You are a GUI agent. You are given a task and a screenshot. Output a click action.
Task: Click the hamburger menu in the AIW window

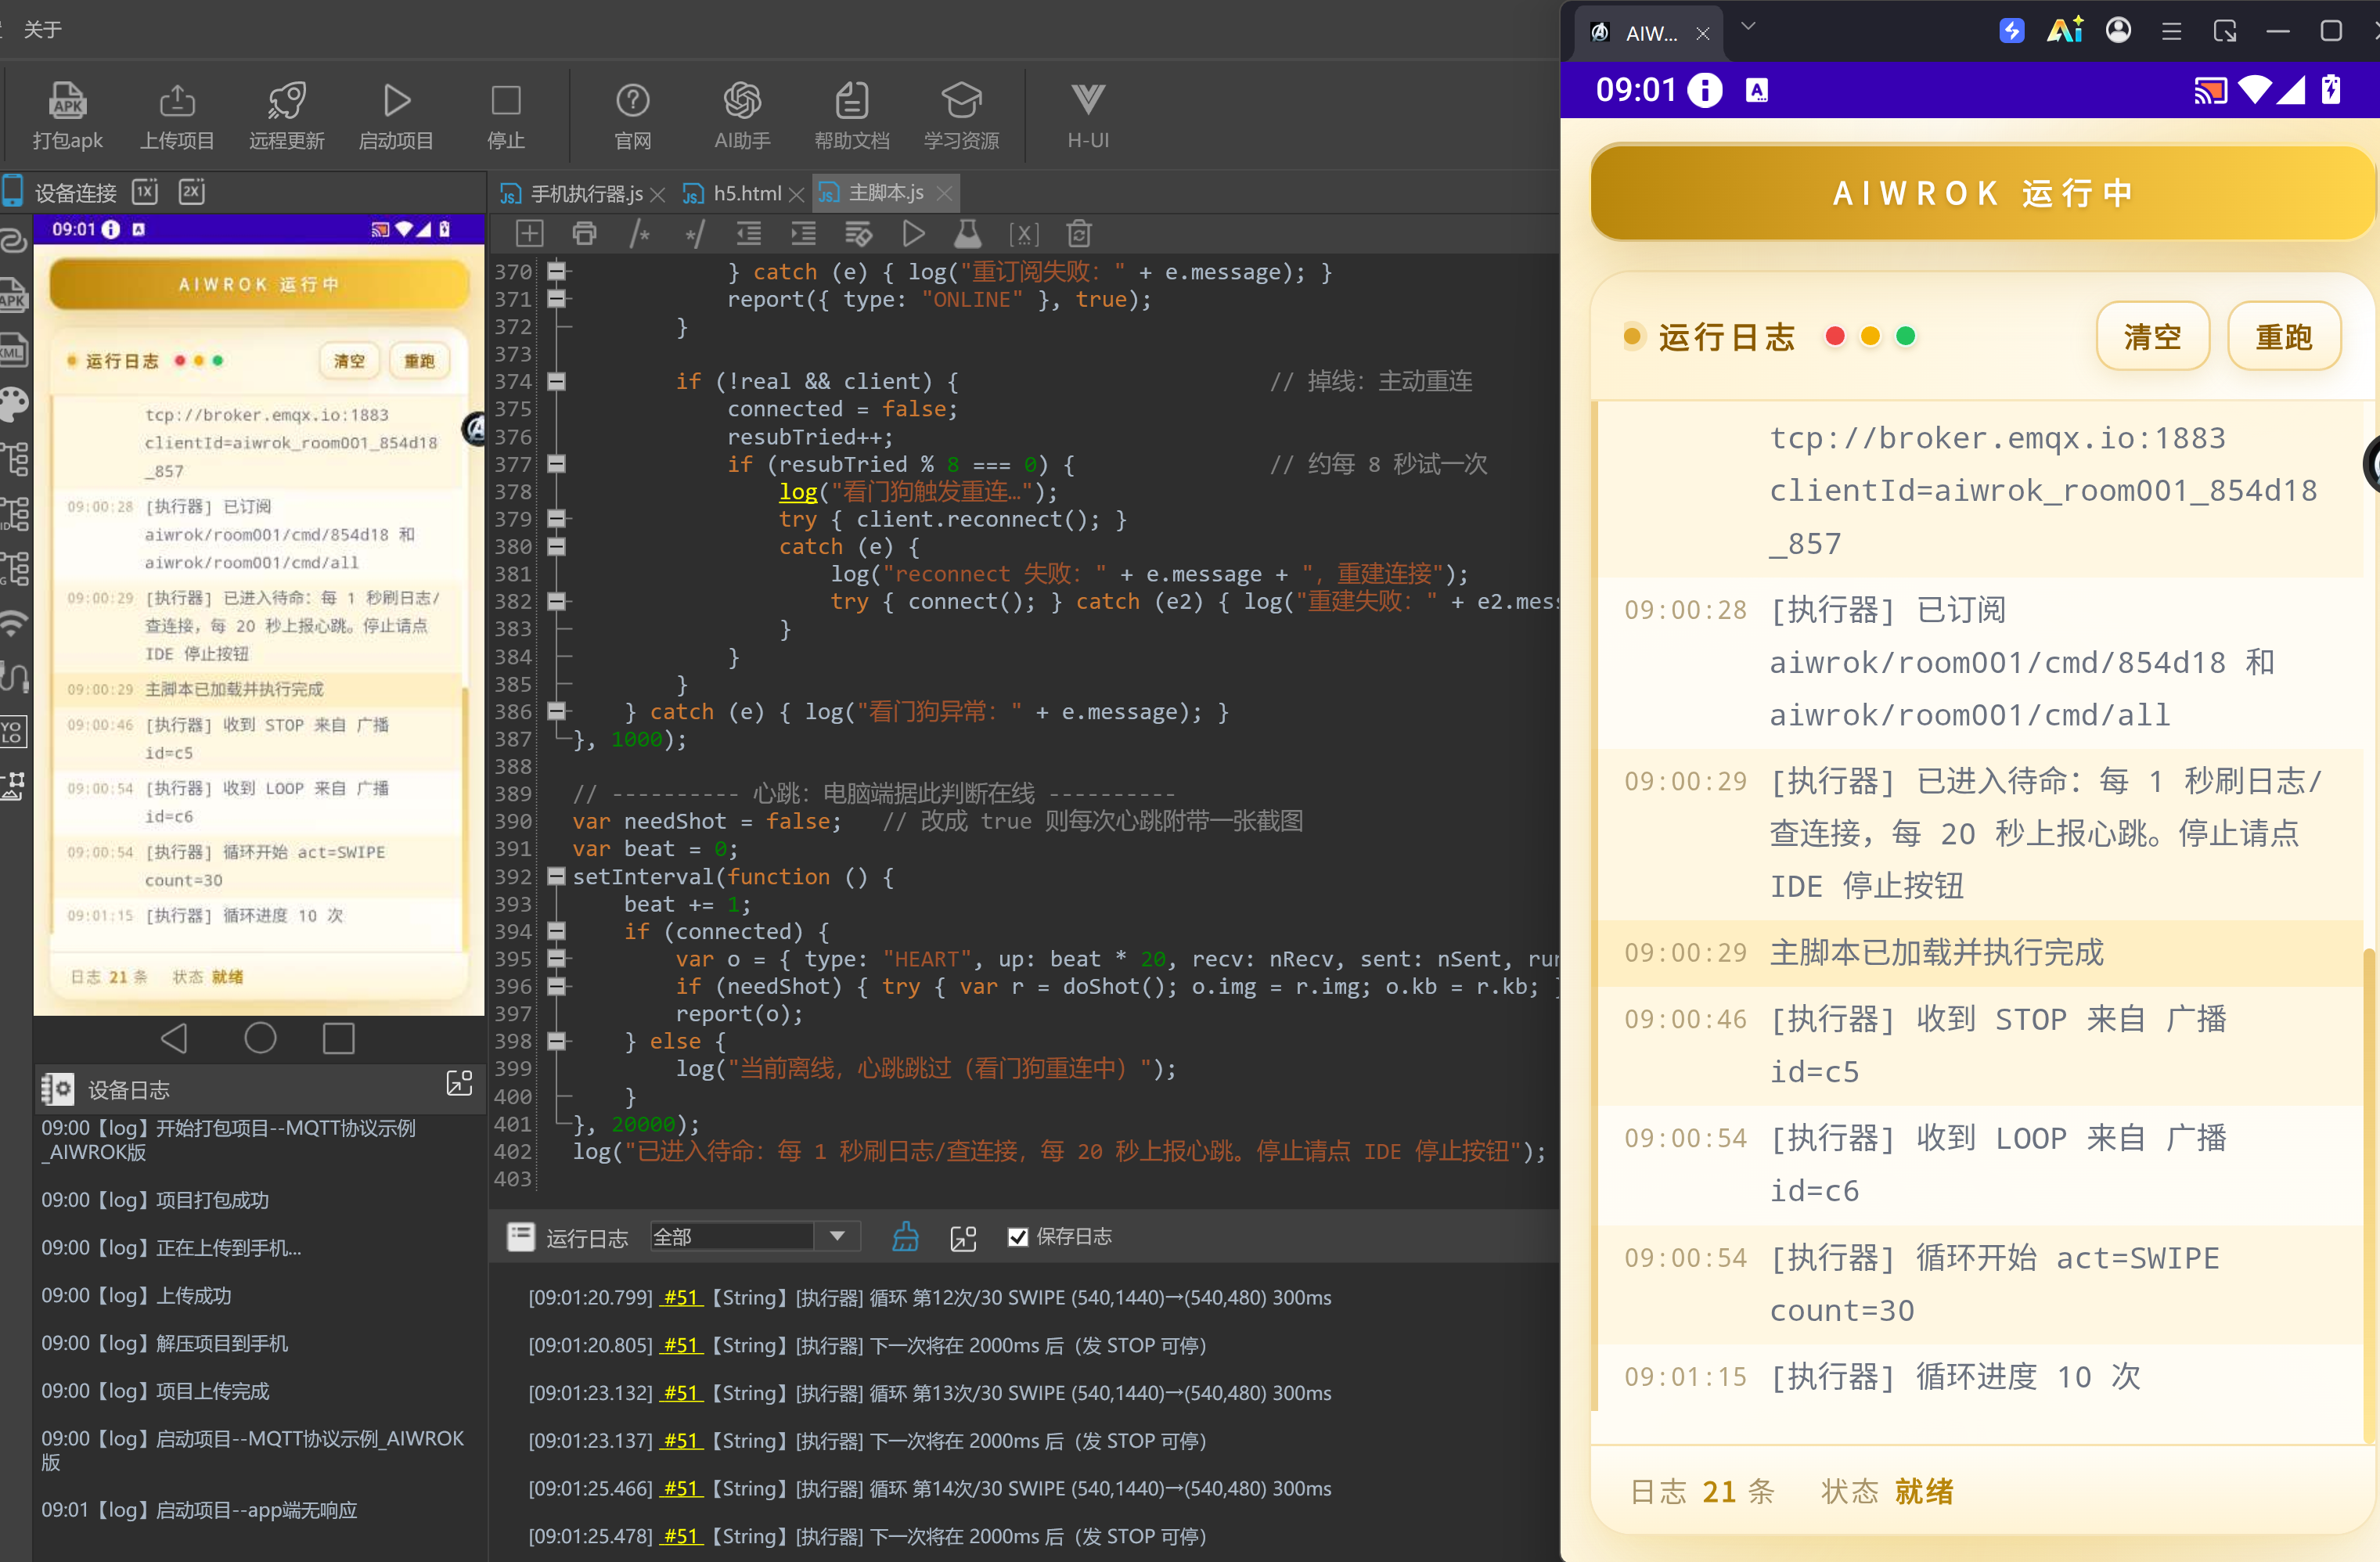pyautogui.click(x=2171, y=32)
